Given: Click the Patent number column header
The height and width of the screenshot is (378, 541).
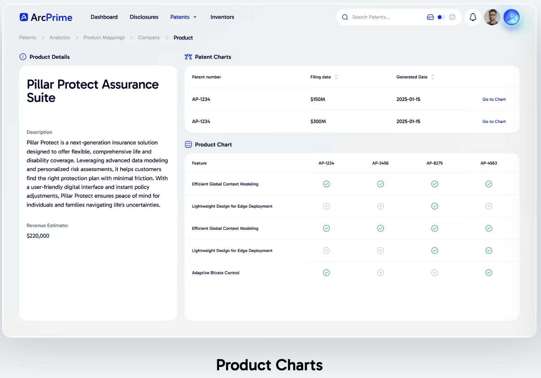Looking at the screenshot, I should point(206,77).
